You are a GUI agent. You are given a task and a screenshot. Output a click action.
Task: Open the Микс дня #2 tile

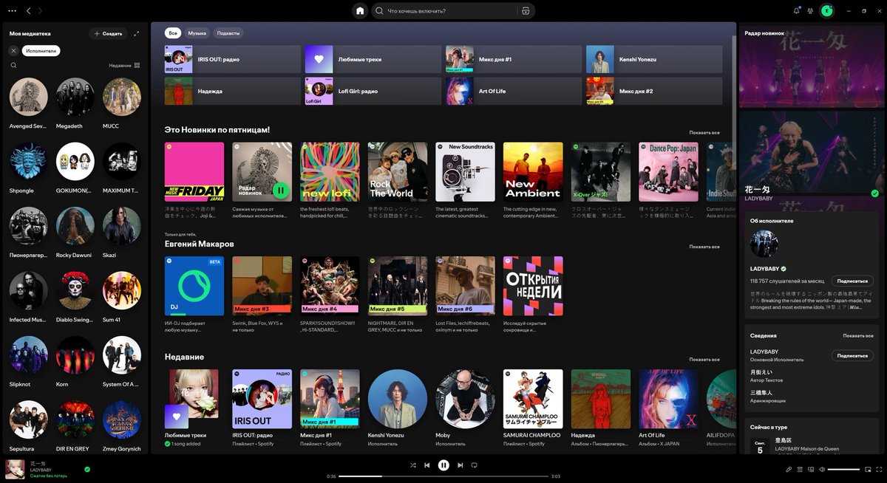click(654, 91)
